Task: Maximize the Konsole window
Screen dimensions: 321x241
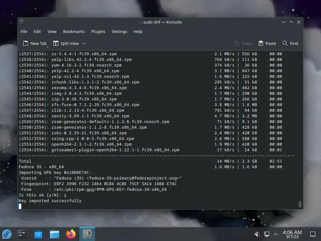Action: (291, 22)
